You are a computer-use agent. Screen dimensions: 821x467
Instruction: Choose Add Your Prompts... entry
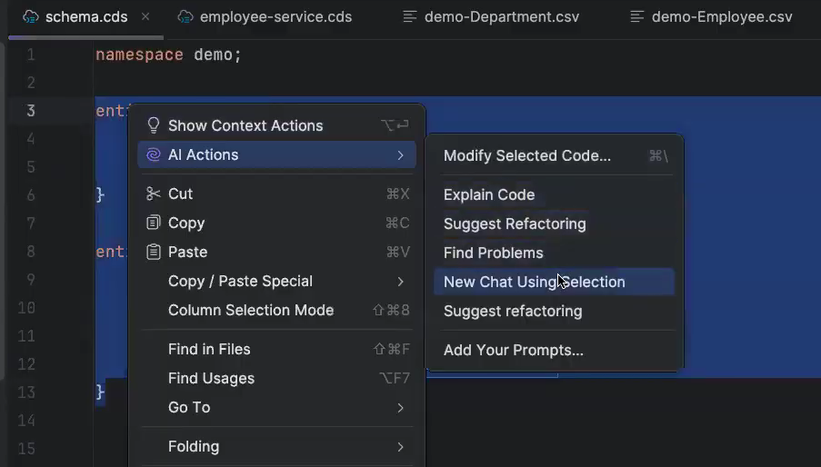point(555,351)
